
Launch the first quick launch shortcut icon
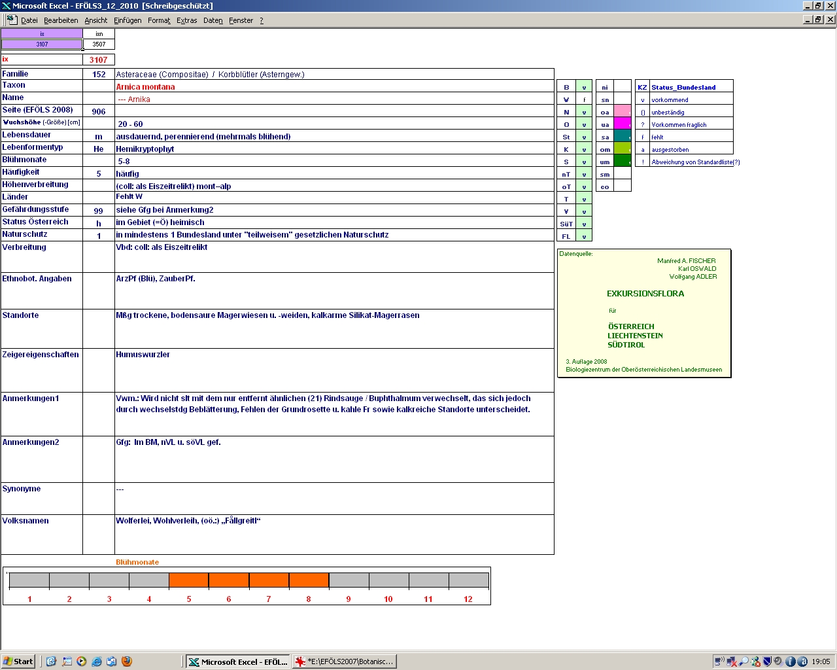click(51, 661)
